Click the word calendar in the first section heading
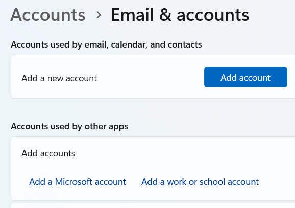 pos(129,45)
